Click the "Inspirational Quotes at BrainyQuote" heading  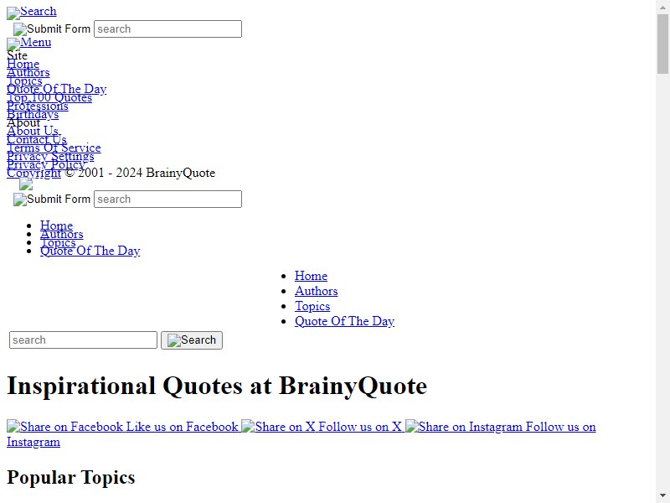click(x=217, y=386)
